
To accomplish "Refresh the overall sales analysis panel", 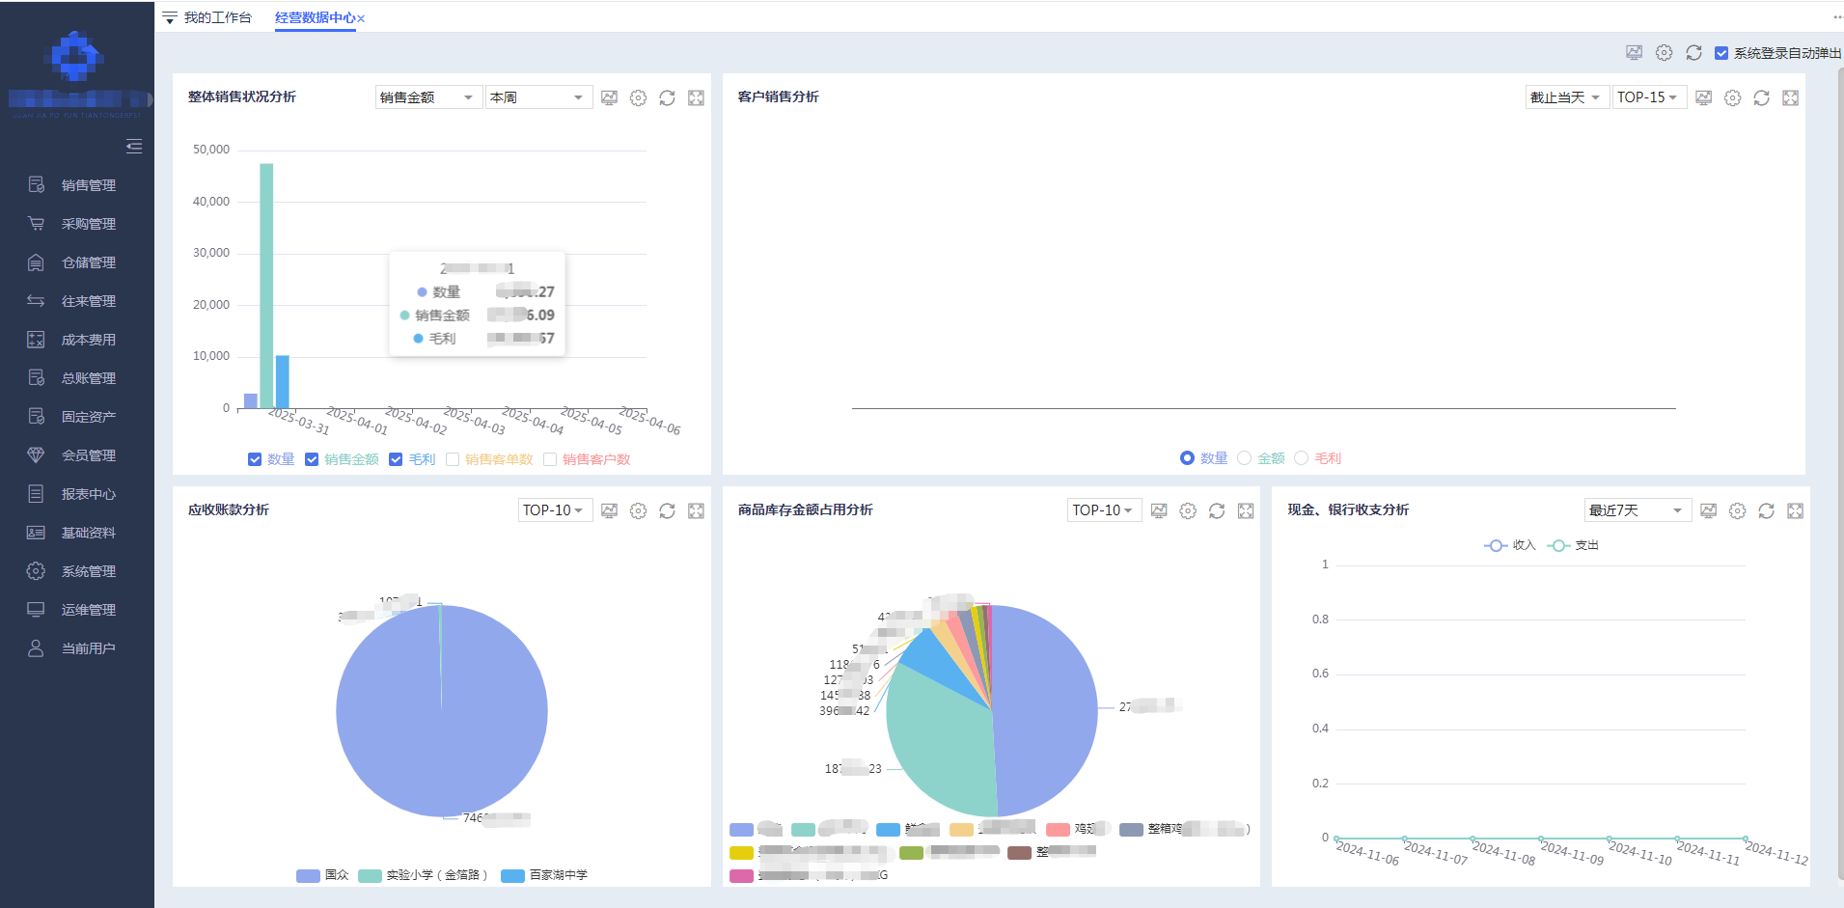I will (x=667, y=98).
